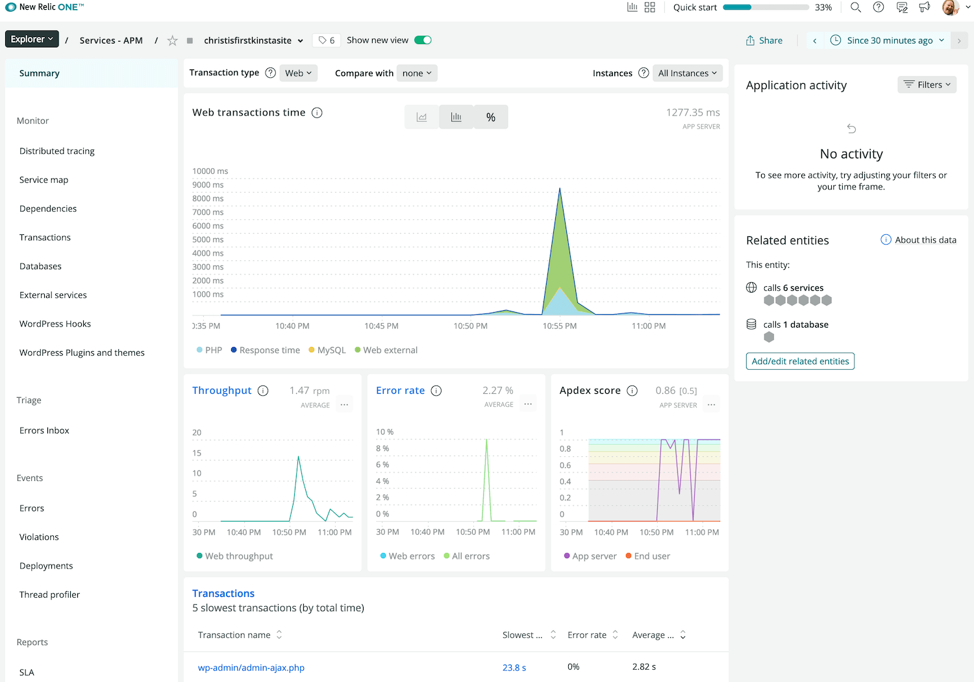The height and width of the screenshot is (682, 974).
Task: Open the chart builder icon in top bar
Action: 632,7
